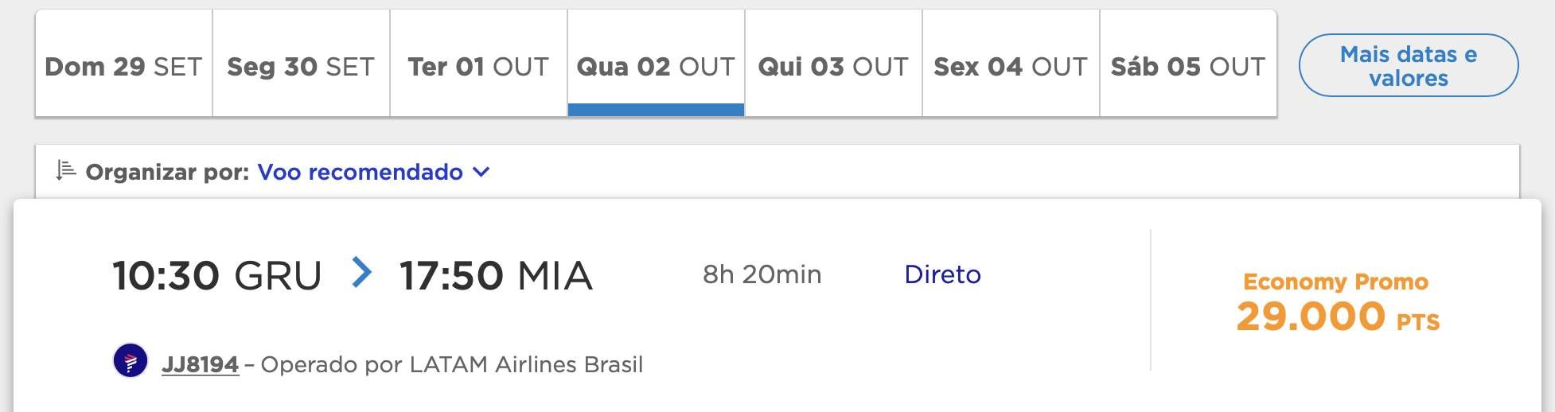The height and width of the screenshot is (412, 1555).
Task: Select the Economy Promo 29.000 PTS fare
Action: click(1338, 302)
